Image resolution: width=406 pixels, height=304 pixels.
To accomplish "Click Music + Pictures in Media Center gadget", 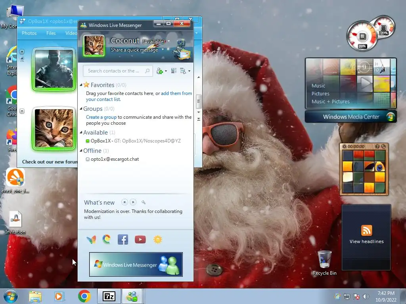I will (330, 102).
